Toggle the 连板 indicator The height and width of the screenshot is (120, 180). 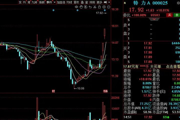coord(42,2)
